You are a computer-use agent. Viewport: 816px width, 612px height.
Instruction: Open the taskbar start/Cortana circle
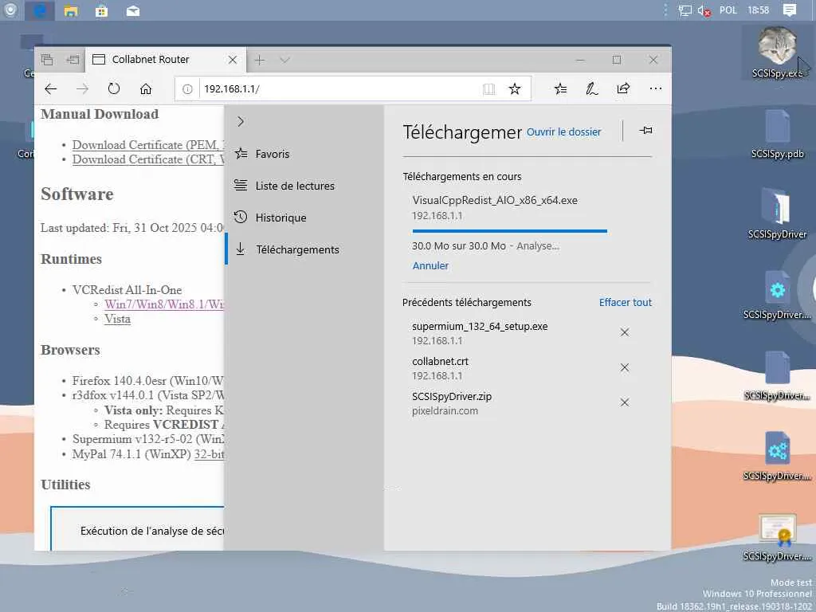tap(10, 10)
